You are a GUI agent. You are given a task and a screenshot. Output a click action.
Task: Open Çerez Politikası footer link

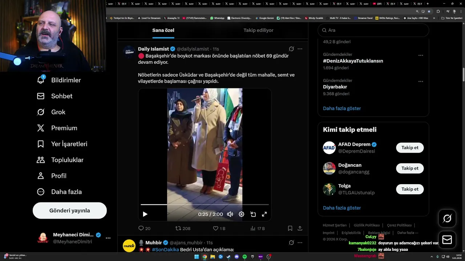pyautogui.click(x=399, y=225)
